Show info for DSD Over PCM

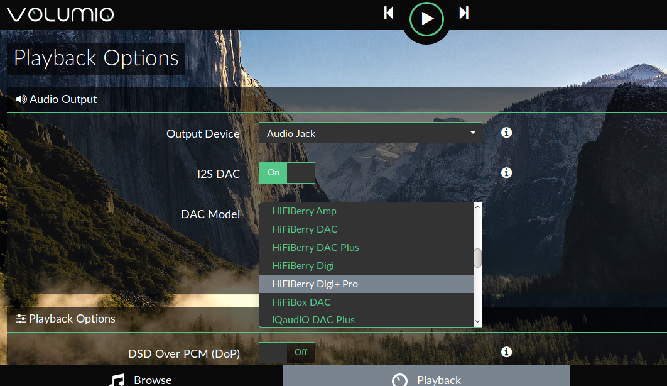pos(506,352)
